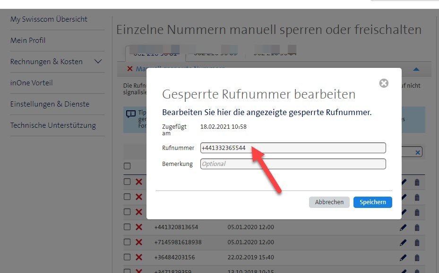The width and height of the screenshot is (439, 273).
Task: Expand the Rechnungen & Kosten menu chevron
Action: coord(98,62)
